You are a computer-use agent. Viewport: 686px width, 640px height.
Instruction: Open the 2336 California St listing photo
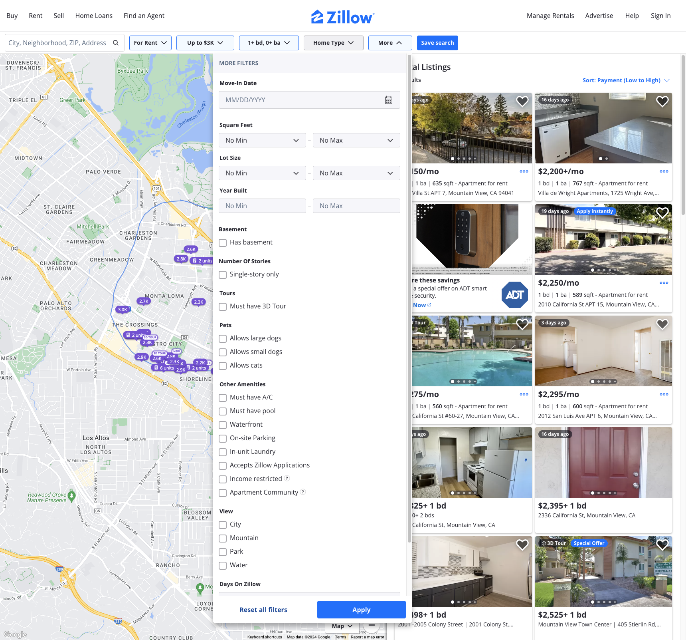603,462
